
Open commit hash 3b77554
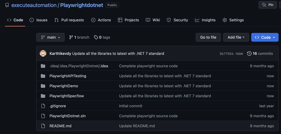pyautogui.click(x=227, y=54)
